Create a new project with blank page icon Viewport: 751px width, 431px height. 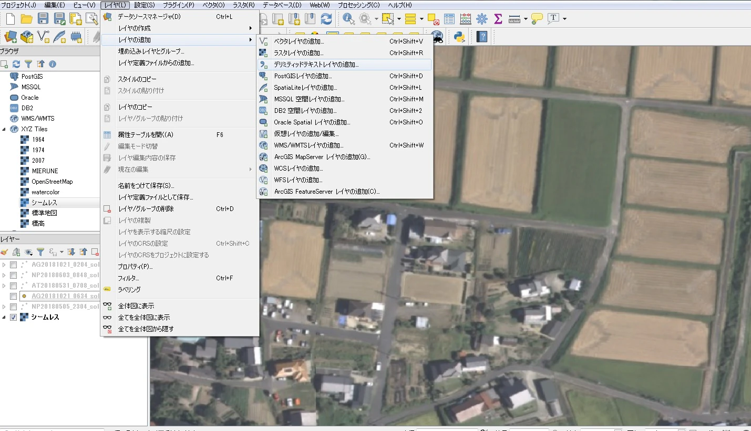click(x=10, y=19)
